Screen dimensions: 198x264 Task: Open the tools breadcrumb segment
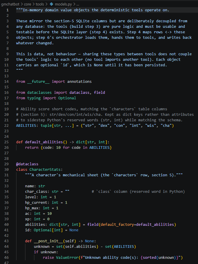40,4
